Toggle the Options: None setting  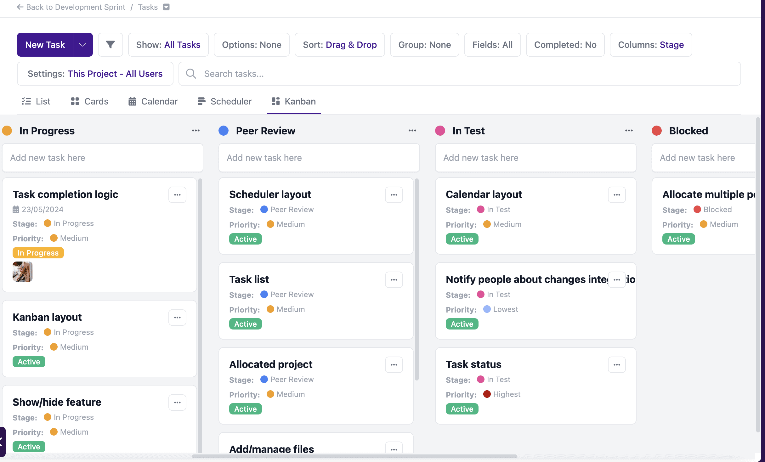click(252, 45)
